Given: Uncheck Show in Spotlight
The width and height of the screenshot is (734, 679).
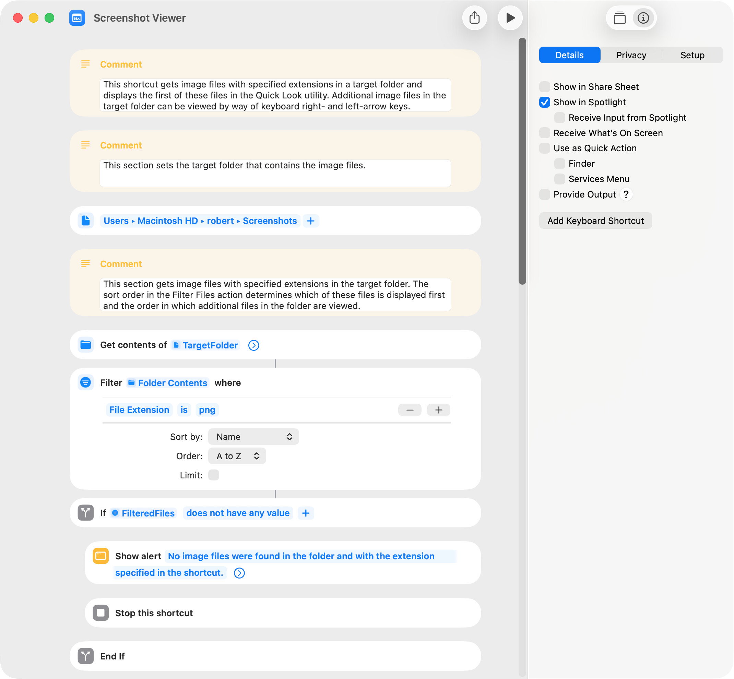Looking at the screenshot, I should (544, 102).
